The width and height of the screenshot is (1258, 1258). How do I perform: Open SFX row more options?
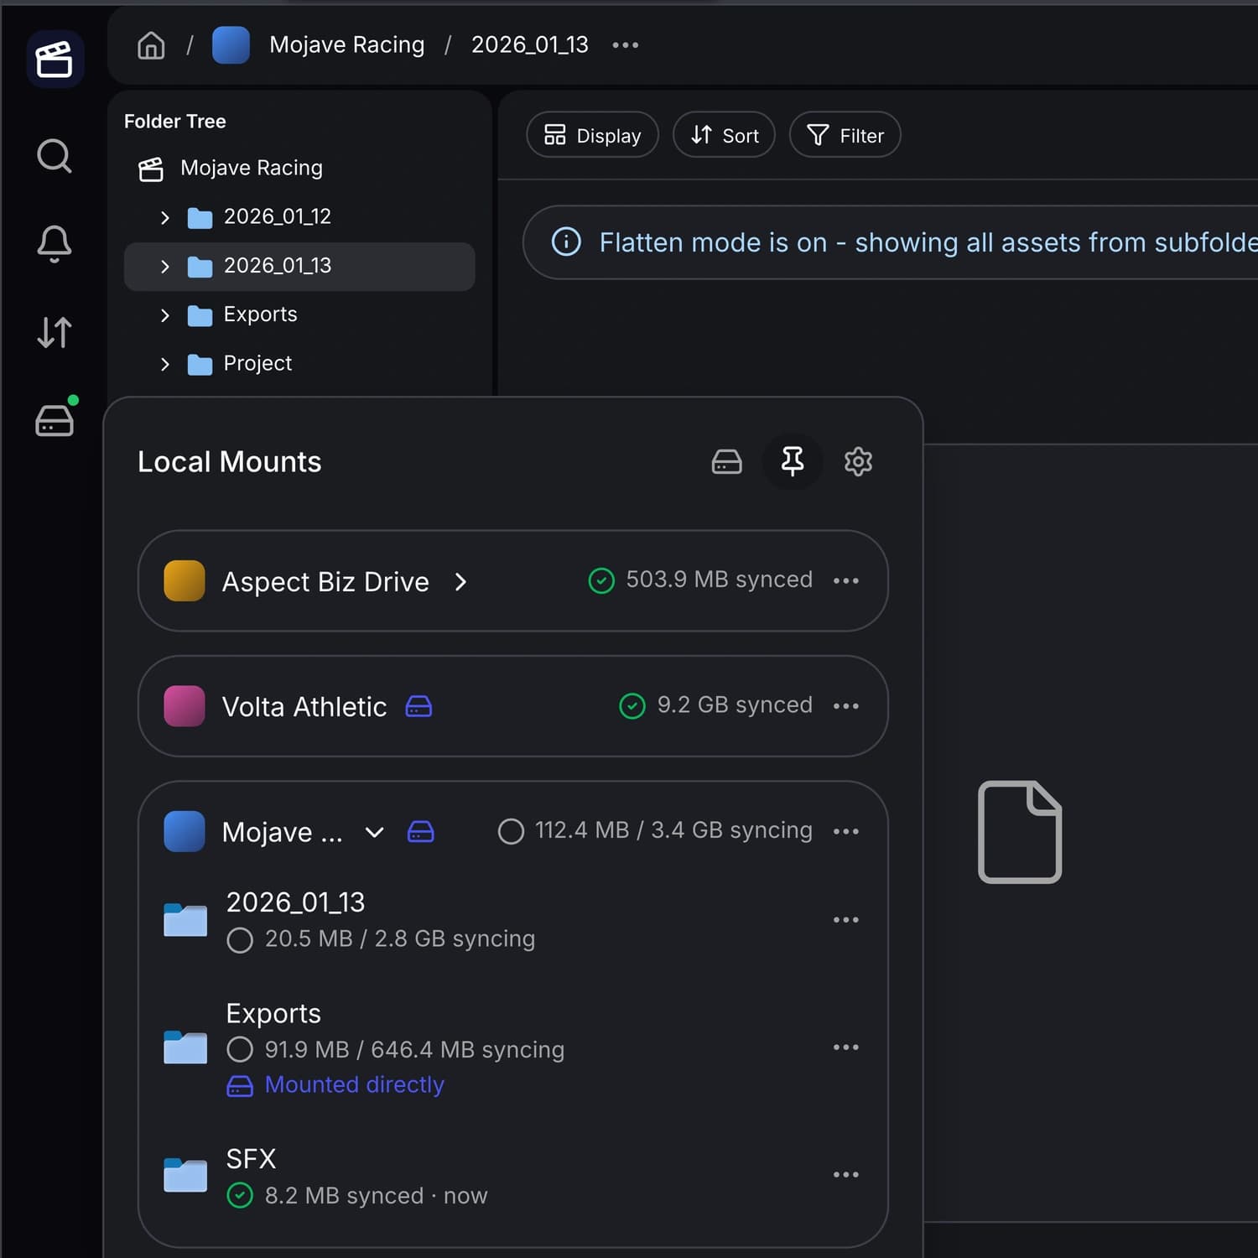pos(846,1175)
